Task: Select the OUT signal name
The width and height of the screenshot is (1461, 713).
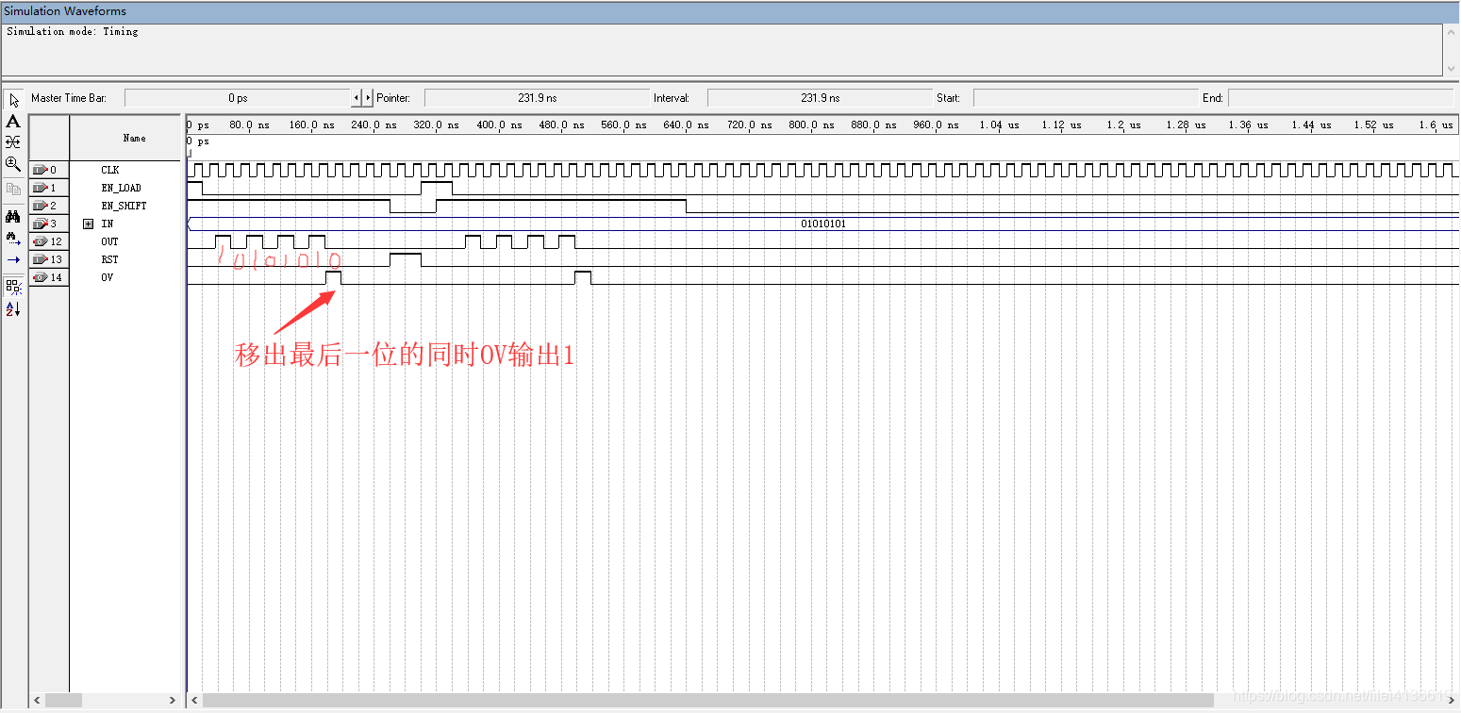Action: (110, 241)
